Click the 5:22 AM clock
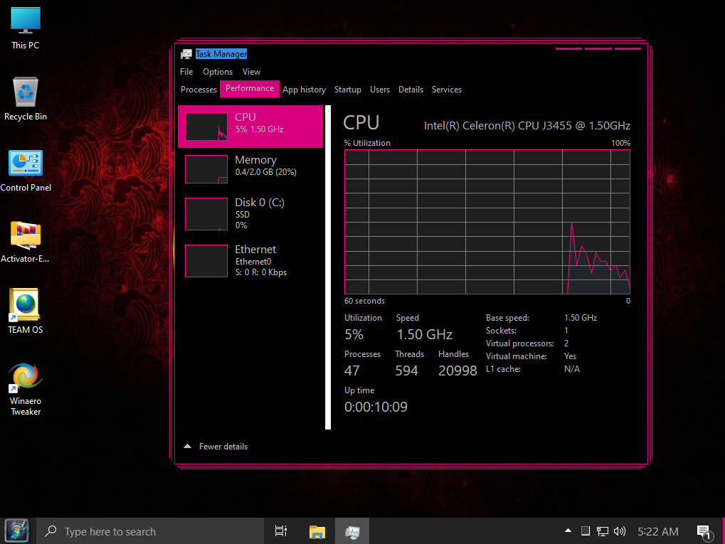The width and height of the screenshot is (725, 544). click(x=657, y=531)
